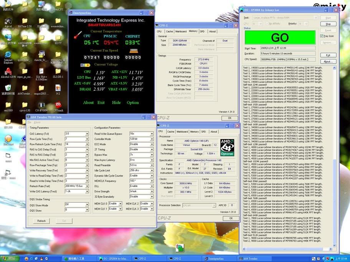Open the File menu in A64 Tweaker
Image resolution: width=350 pixels, height=262 pixels.
click(29, 122)
